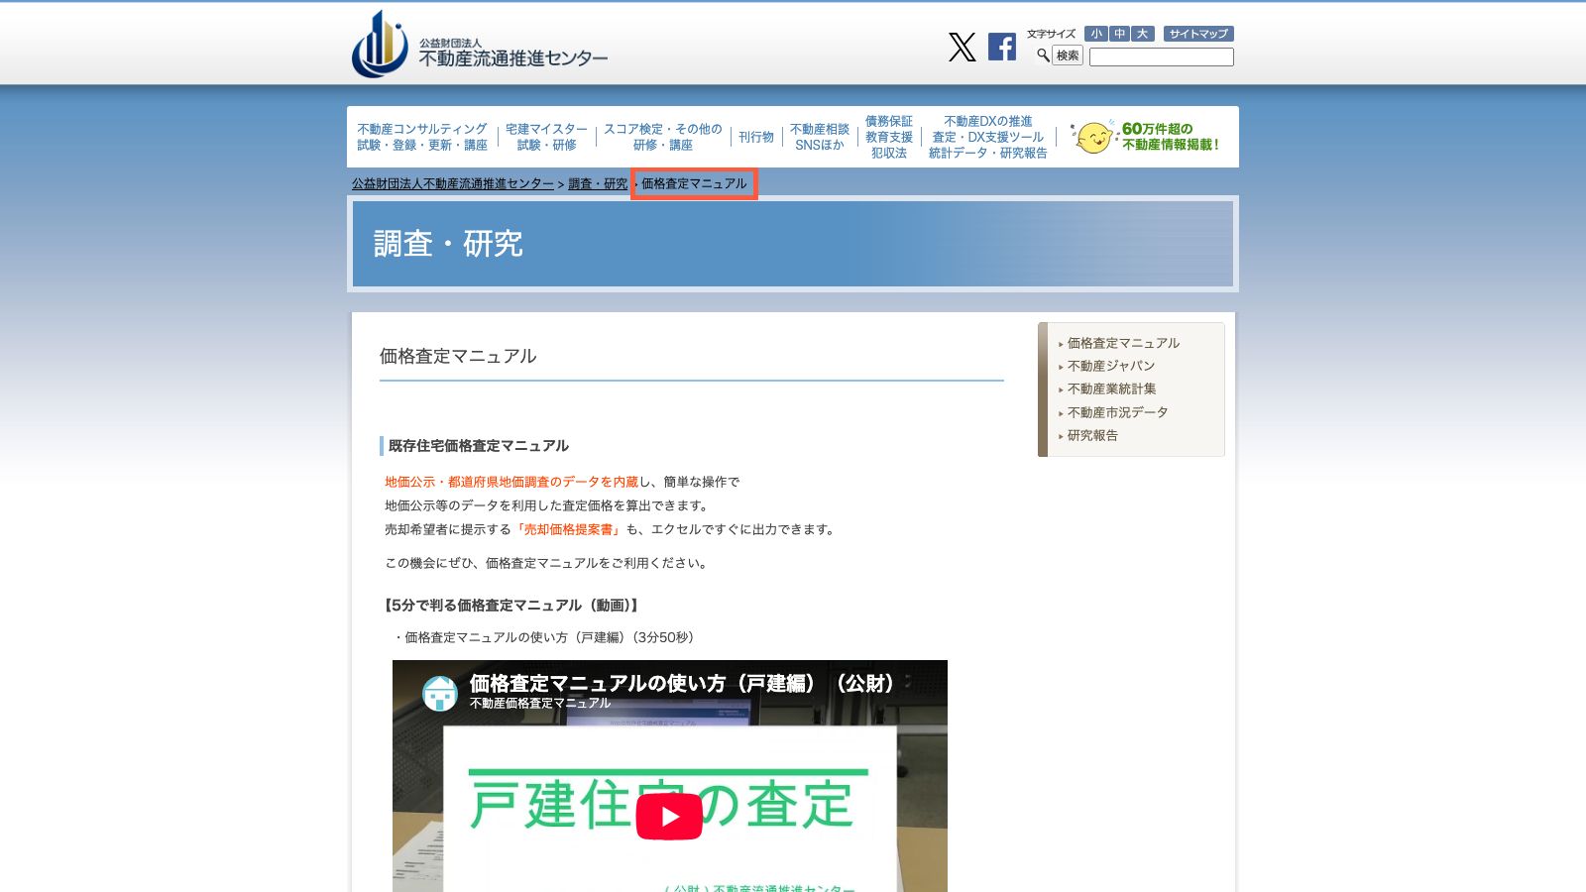Open スコア検定・その他の研修・講座 menu
1586x892 pixels.
pyautogui.click(x=662, y=137)
